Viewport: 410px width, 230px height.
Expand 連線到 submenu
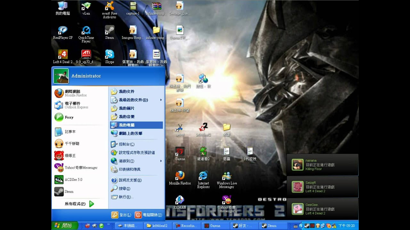[136, 161]
